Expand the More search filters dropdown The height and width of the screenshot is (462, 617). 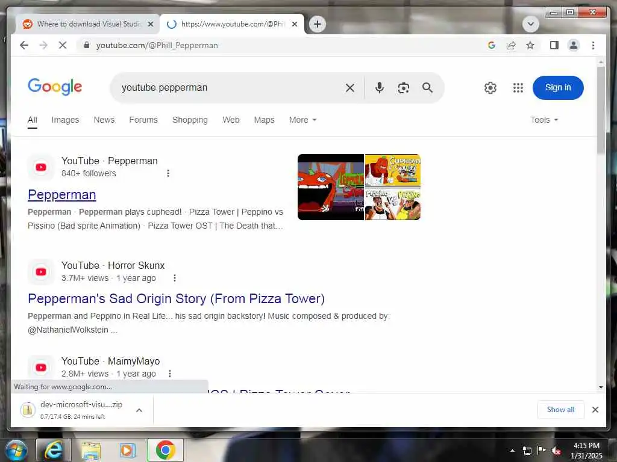302,120
